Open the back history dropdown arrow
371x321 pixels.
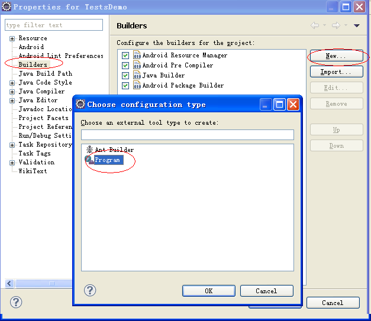click(x=324, y=25)
